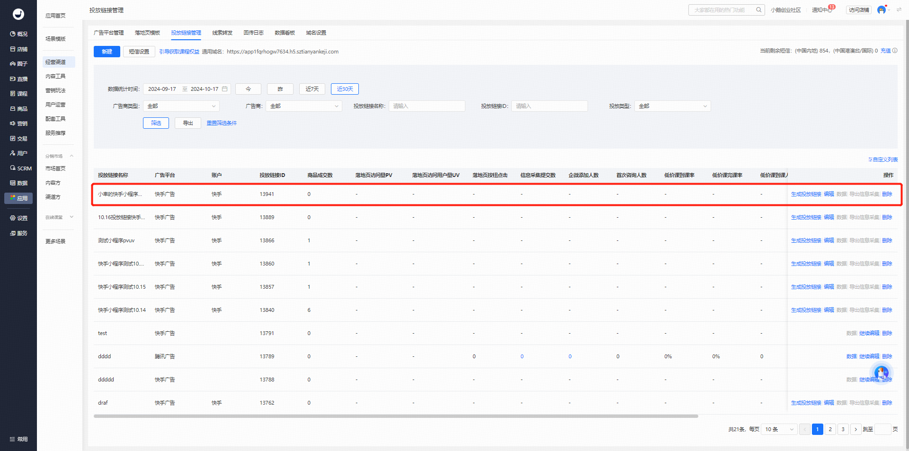Select the 近7天 quick range

[x=312, y=89]
